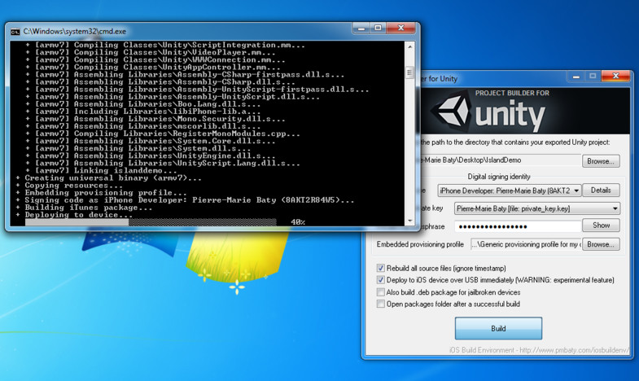Click 'Assembling Libraries\Boo.Lang.dll.s' line
Image resolution: width=639 pixels, height=381 pixels.
pos(147,104)
